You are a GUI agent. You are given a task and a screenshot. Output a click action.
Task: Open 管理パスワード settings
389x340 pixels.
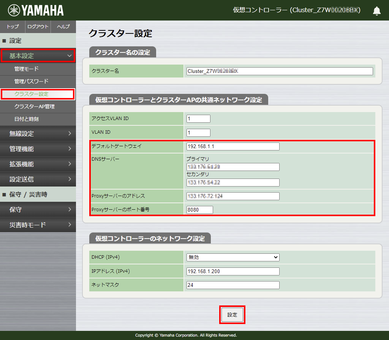tap(31, 82)
